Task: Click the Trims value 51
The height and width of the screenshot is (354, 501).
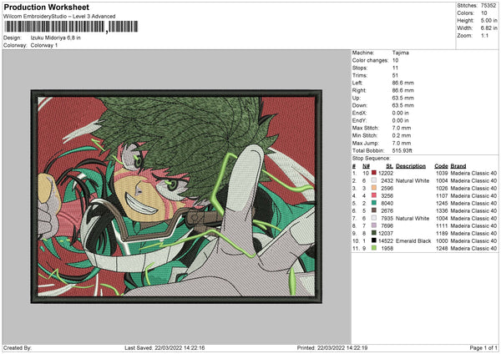Action: pos(395,75)
